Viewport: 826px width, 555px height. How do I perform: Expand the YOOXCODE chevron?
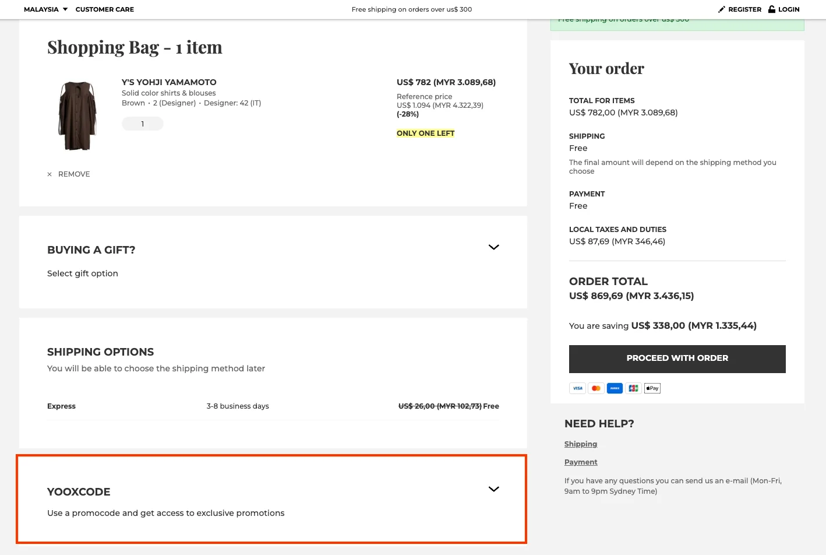point(493,489)
